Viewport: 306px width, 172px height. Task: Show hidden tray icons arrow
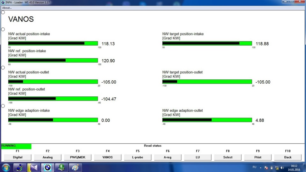pyautogui.click(x=261, y=168)
